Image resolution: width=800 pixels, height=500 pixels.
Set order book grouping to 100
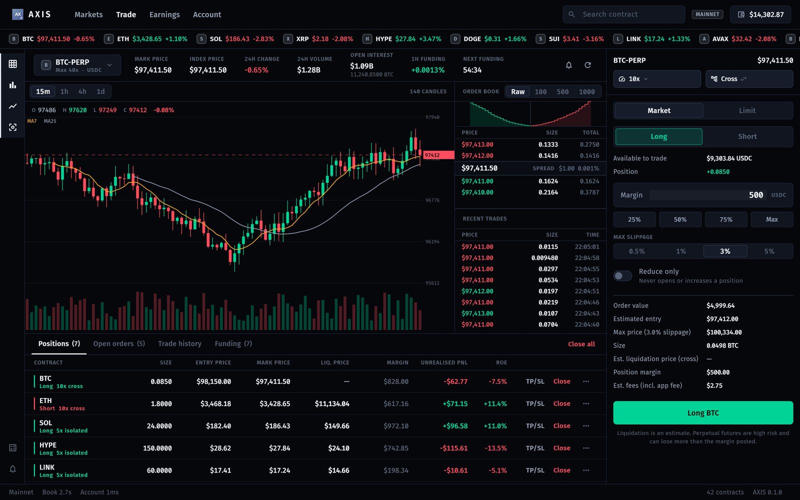(x=540, y=92)
